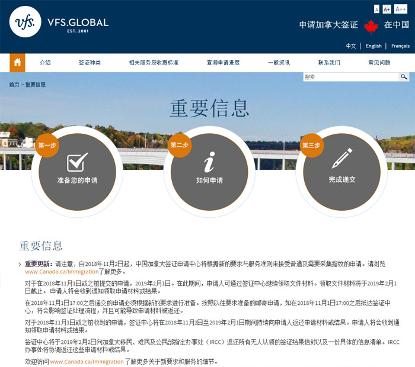This screenshot has height=367, width=415.
Task: Open the 相关服务及收费标准 menu
Action: point(154,63)
